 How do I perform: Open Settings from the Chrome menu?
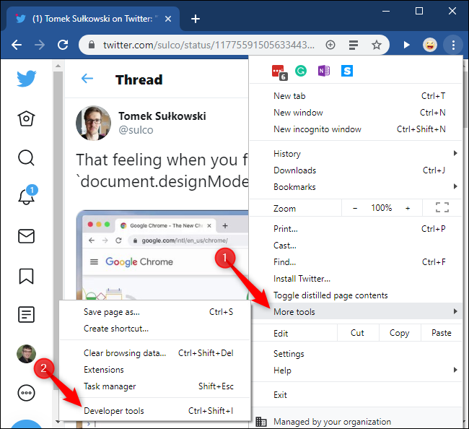(x=356, y=354)
